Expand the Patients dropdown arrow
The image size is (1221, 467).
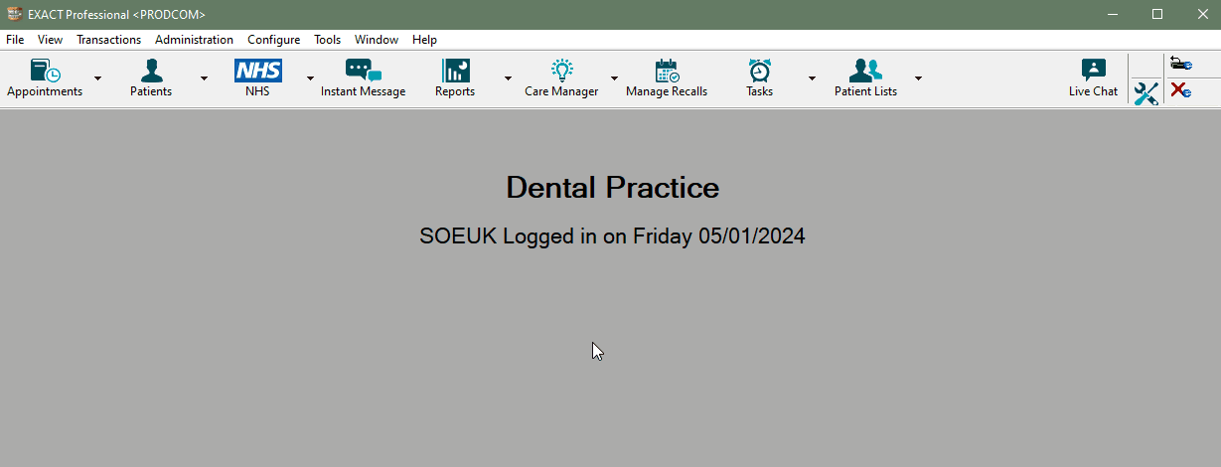coord(204,78)
